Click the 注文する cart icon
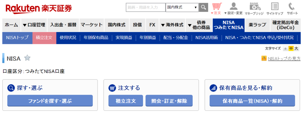This screenshot has width=303, height=115. 112,88
